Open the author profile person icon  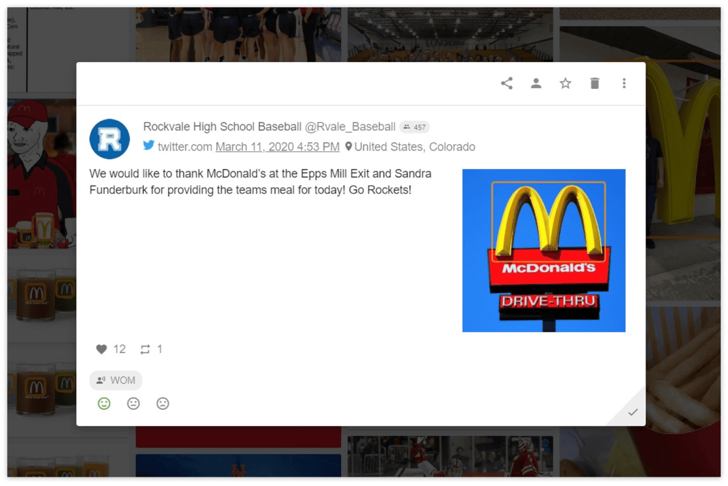536,84
